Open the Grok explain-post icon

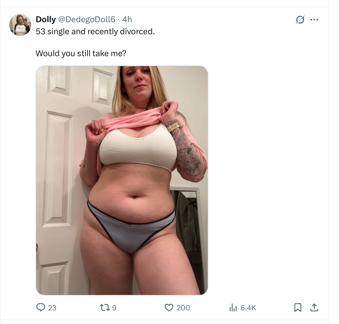[300, 20]
